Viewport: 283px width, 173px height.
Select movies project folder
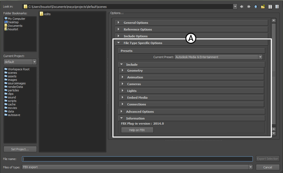tap(11, 108)
